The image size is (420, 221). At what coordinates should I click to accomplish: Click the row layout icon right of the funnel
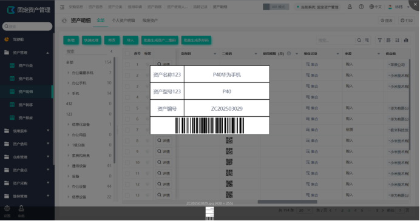coord(388,41)
